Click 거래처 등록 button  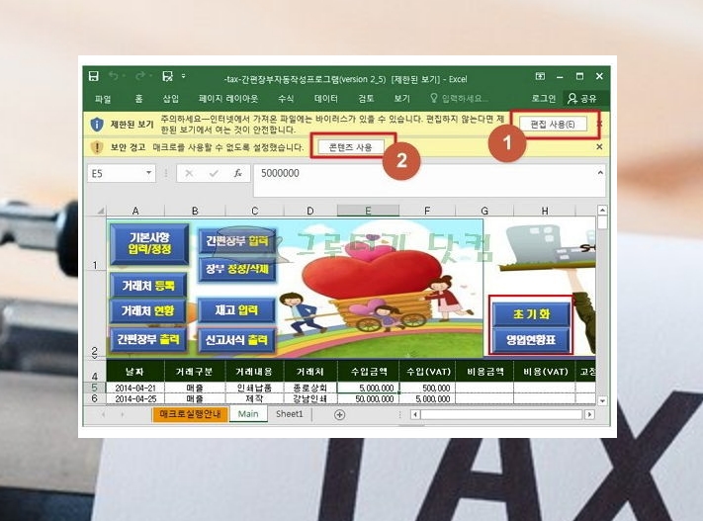click(148, 285)
